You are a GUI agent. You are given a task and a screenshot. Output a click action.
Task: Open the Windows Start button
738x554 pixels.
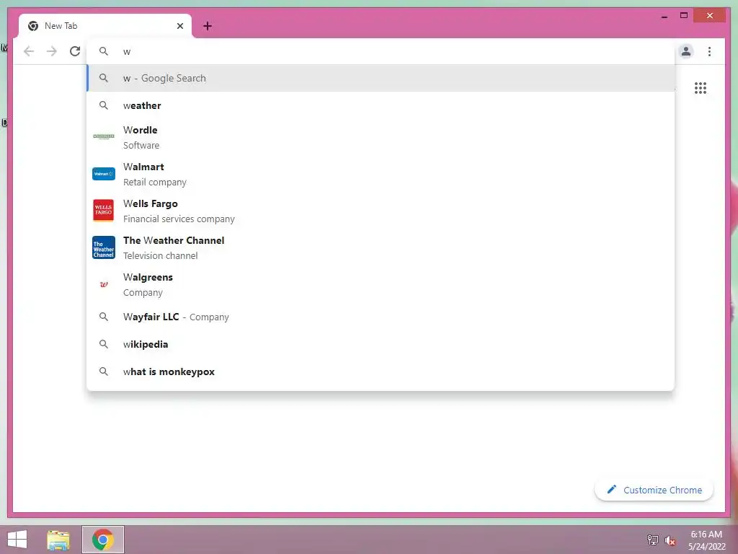point(17,540)
